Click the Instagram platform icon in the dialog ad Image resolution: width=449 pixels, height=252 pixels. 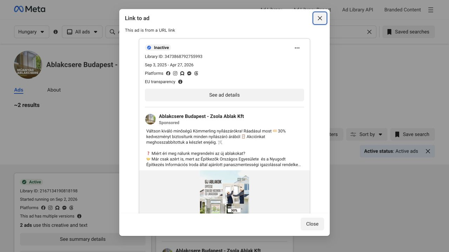coord(175,73)
